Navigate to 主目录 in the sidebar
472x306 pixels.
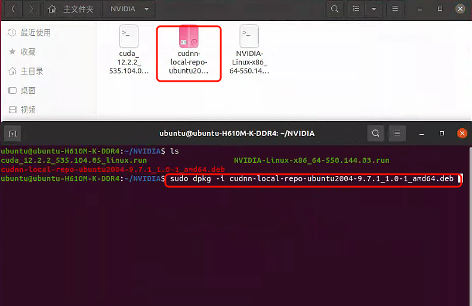pos(32,71)
